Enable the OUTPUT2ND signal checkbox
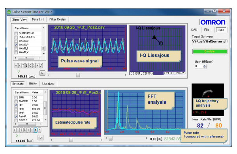Viewport: 237px width, 154px height. point(16,33)
